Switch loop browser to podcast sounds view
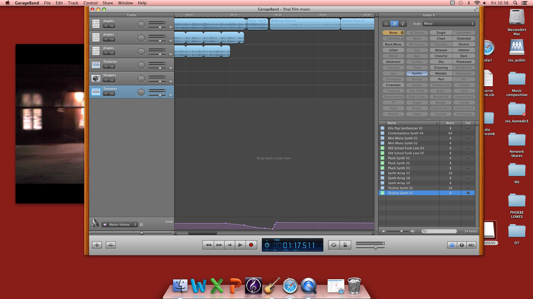533x299 pixels. click(403, 24)
